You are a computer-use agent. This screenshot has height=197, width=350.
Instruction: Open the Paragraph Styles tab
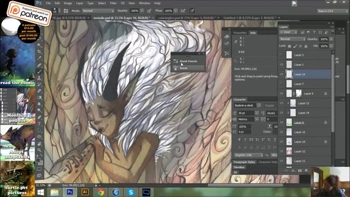click(x=244, y=162)
